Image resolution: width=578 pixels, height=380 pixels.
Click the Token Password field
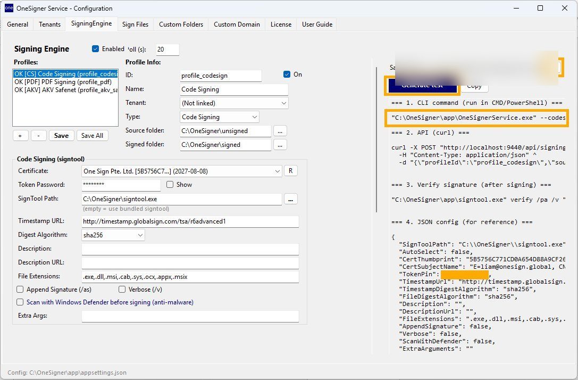121,185
